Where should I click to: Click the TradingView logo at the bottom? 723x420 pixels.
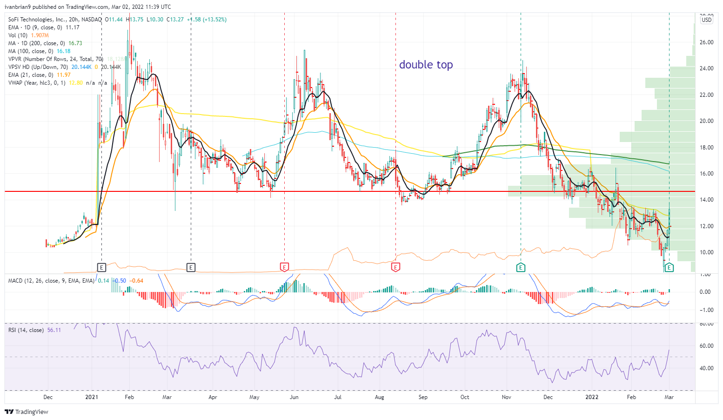pos(27,412)
